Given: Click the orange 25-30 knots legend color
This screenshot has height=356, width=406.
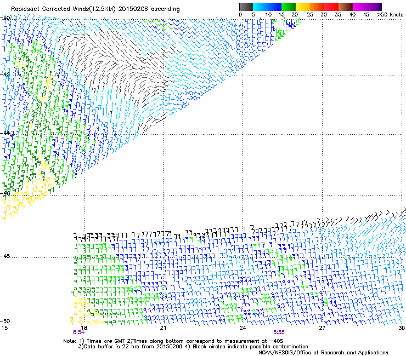Looking at the screenshot, I should click(317, 7).
